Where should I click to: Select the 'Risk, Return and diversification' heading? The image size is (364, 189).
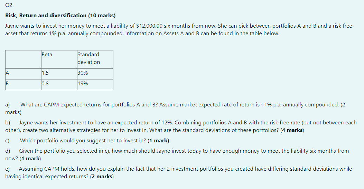click(x=60, y=16)
